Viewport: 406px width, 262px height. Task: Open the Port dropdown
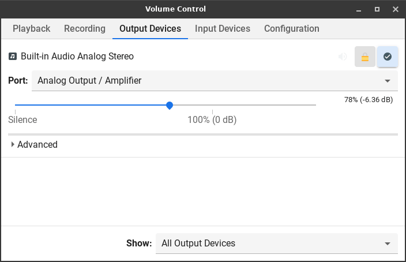tap(215, 81)
